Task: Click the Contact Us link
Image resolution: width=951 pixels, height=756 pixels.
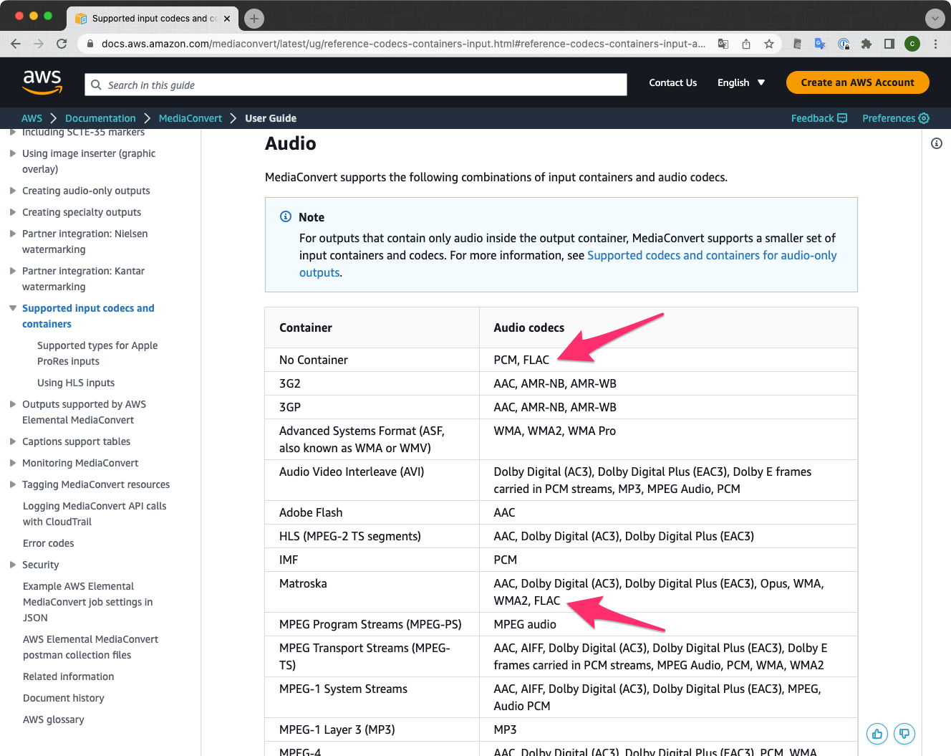Action: pos(672,82)
